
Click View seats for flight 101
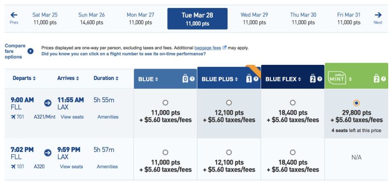pyautogui.click(x=71, y=166)
